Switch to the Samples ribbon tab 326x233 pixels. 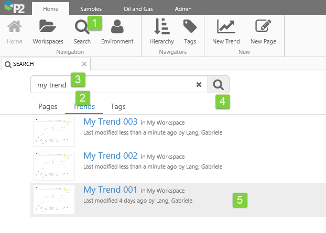[x=91, y=9]
